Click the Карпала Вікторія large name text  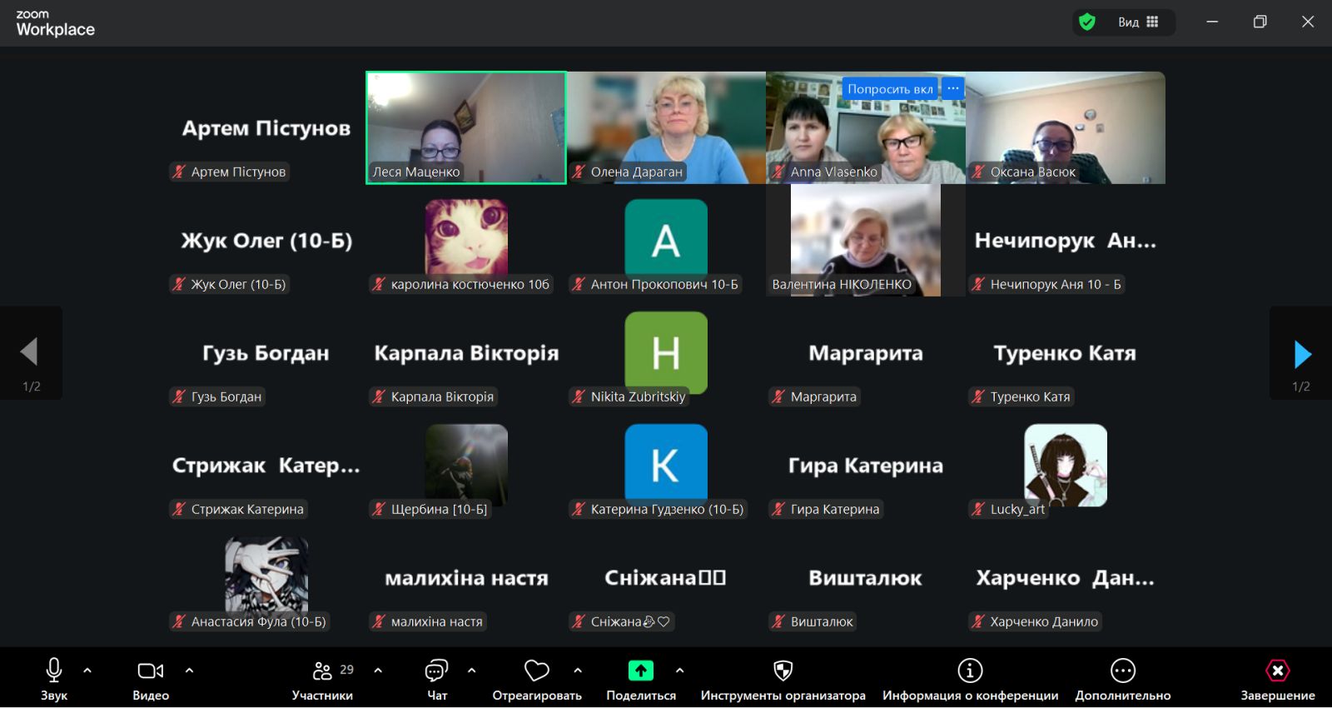(x=466, y=353)
